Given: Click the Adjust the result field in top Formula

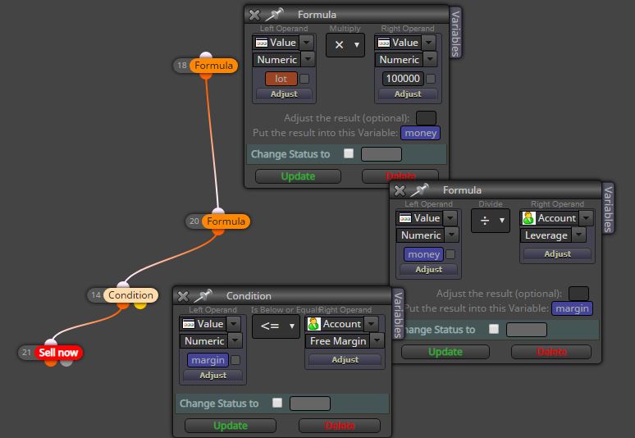Looking at the screenshot, I should pos(426,118).
